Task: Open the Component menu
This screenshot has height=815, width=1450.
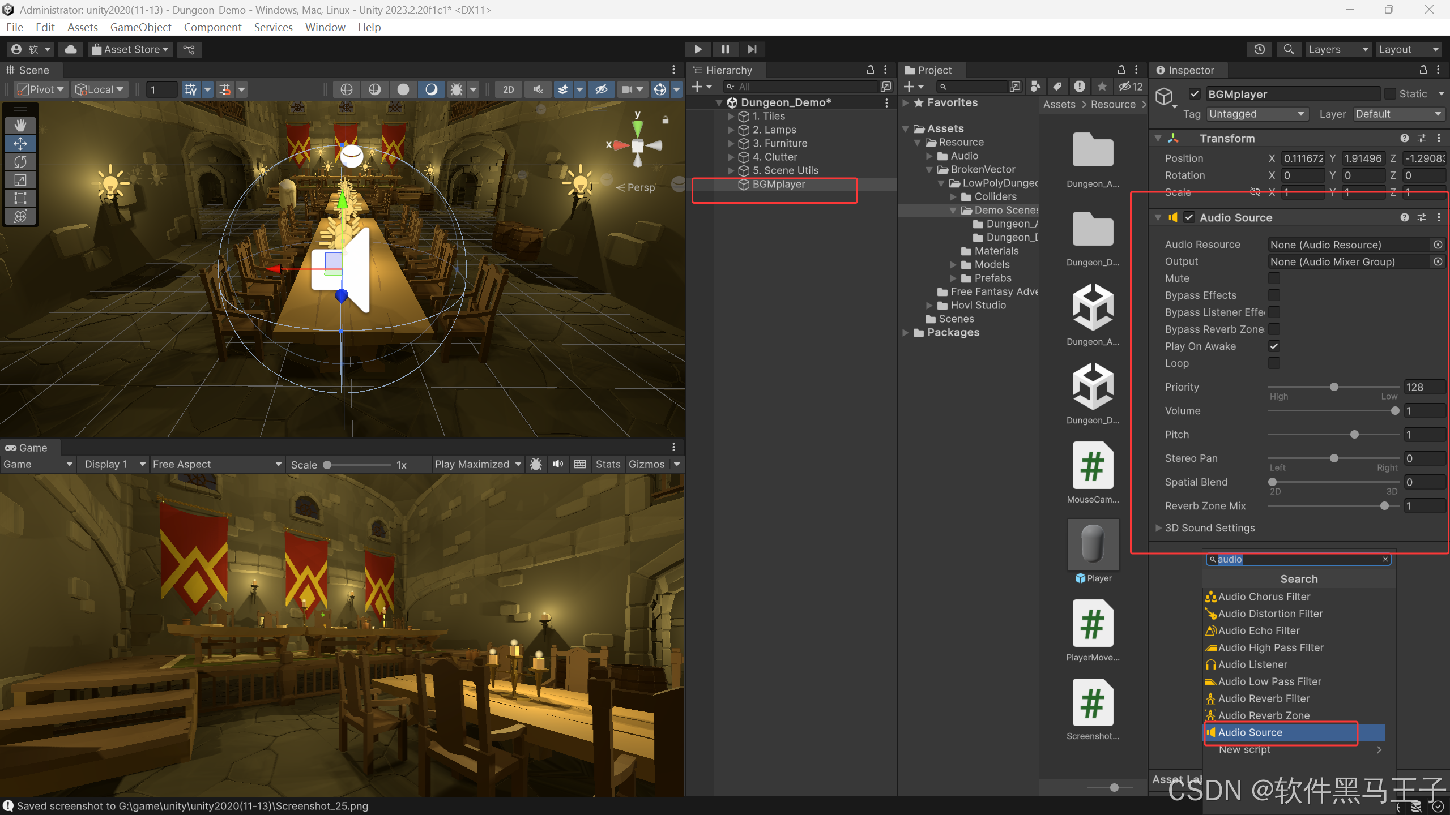Action: (212, 27)
